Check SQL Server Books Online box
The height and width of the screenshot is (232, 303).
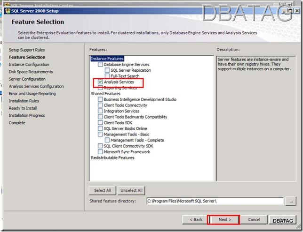point(100,128)
